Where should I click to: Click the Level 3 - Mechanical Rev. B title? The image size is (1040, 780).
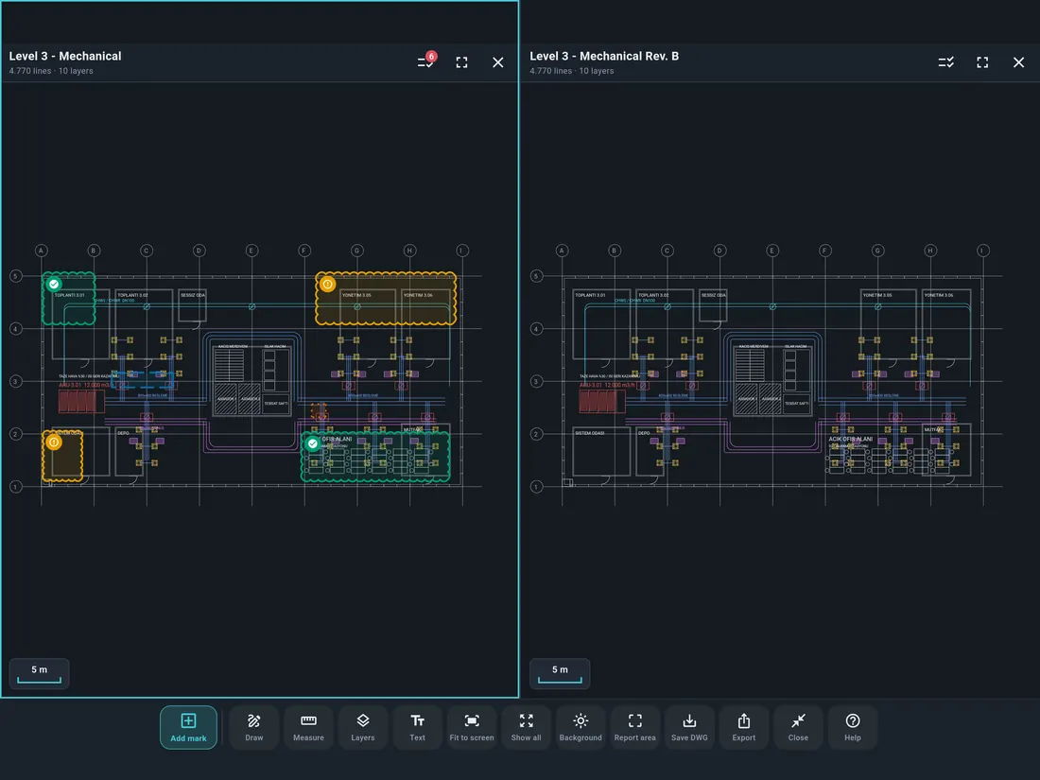(x=604, y=57)
